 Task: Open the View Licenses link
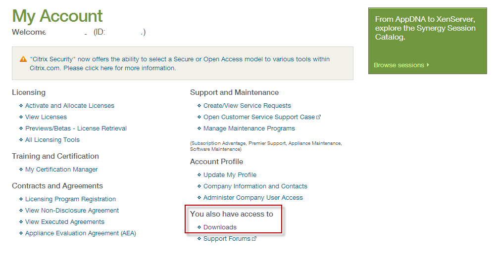point(46,117)
